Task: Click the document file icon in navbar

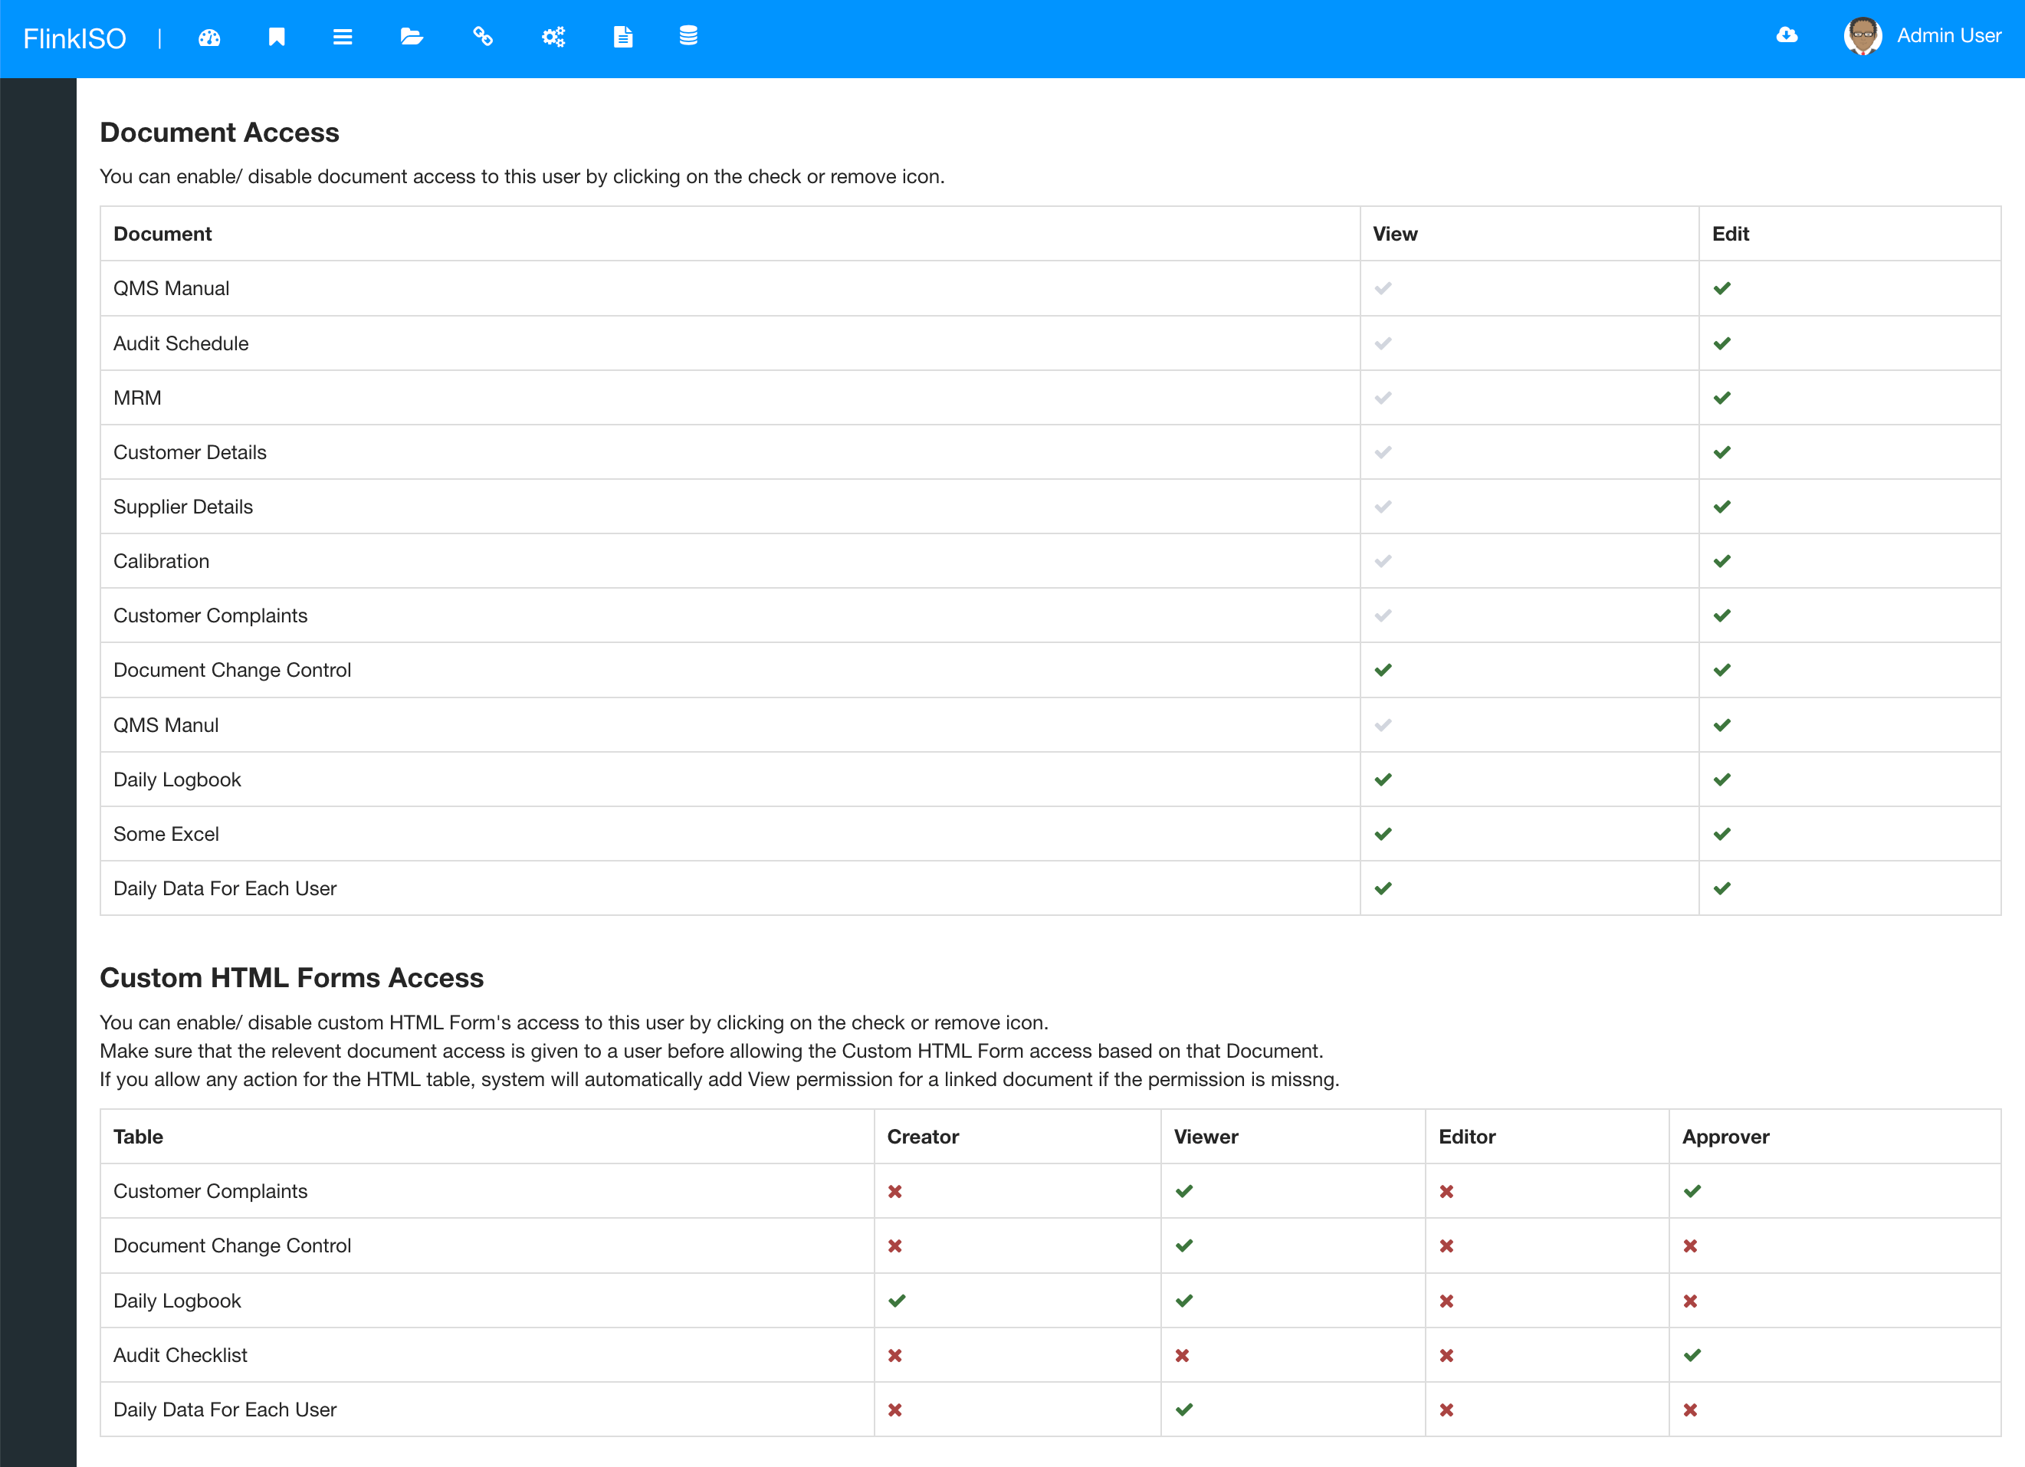Action: point(623,37)
